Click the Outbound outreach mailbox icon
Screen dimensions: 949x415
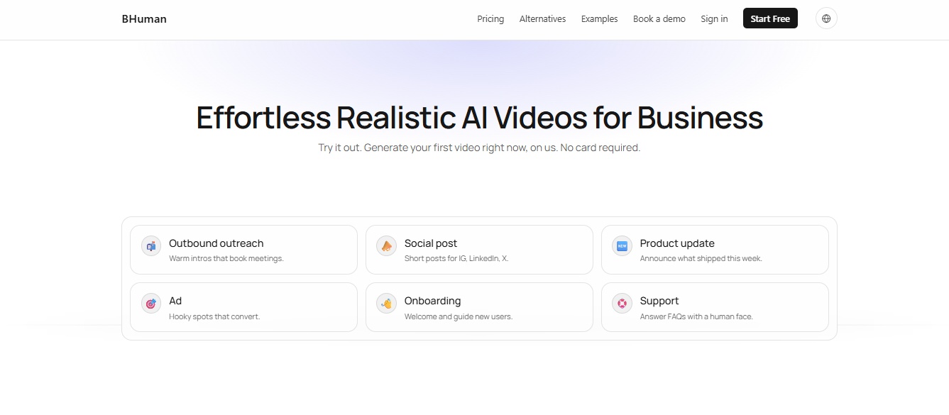pos(151,246)
